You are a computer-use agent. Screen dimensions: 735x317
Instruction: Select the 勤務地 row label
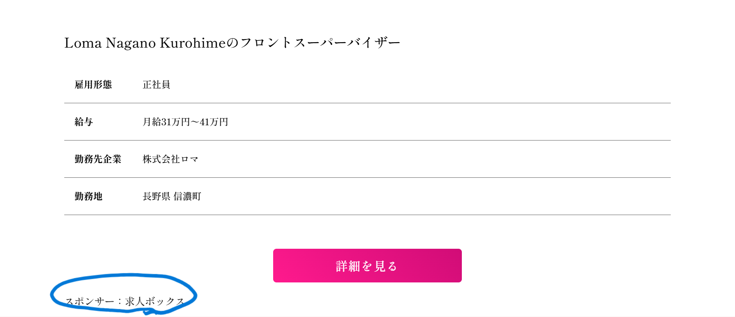pos(89,196)
